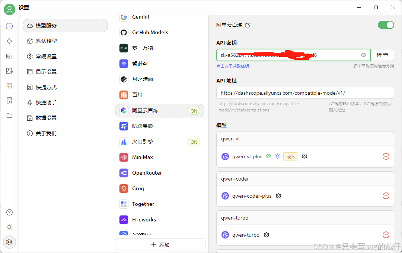This screenshot has height=253, width=402.
Task: Switch theme with the sun icon
Action: 9,227
